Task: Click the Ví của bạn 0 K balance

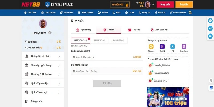Action: click(x=59, y=42)
